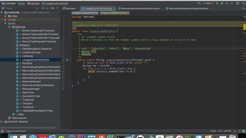Click the Stop process square icon
The image size is (246, 138).
click(232, 3)
